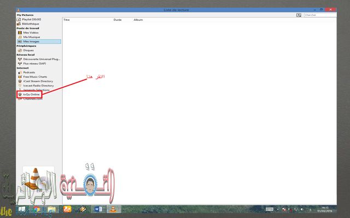Viewport: 350px width, 218px height.
Task: Click the Album column header
Action: coord(138,19)
